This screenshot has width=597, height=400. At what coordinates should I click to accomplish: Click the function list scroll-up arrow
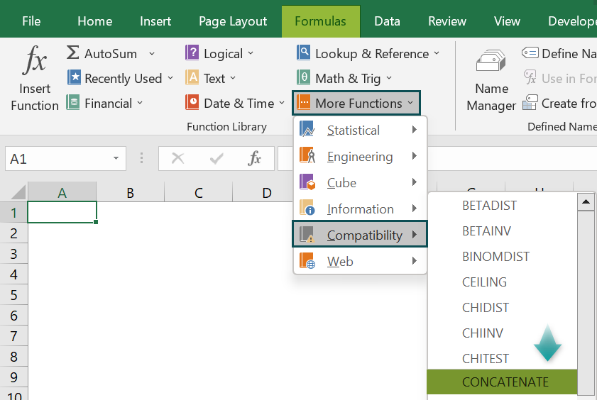[586, 202]
